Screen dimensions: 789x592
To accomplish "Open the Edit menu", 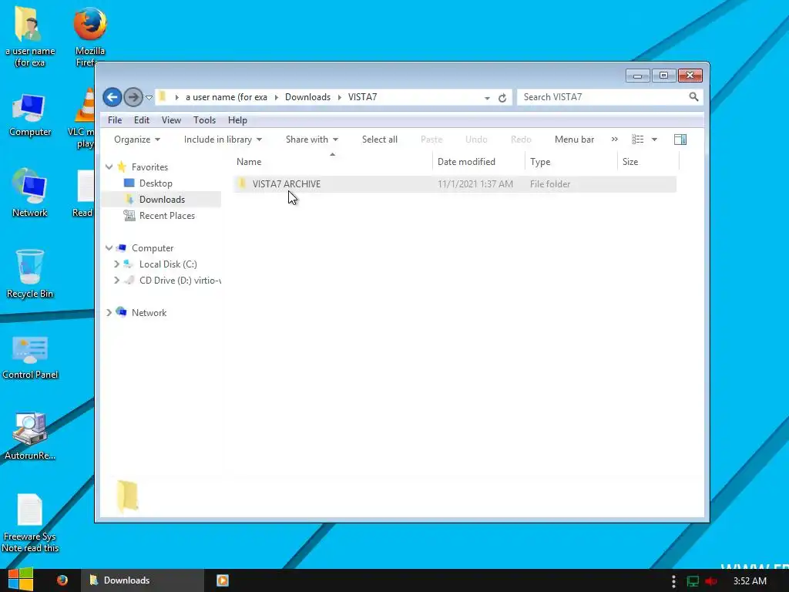I will tap(142, 120).
